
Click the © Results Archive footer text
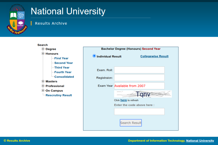(x=17, y=141)
